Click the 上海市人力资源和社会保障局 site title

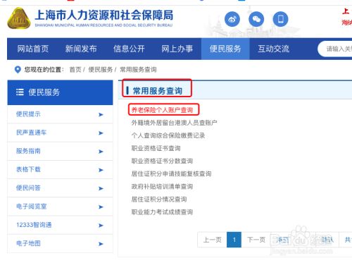coord(104,15)
